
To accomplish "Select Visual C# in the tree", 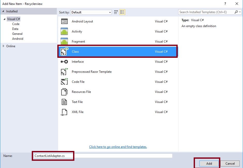I will tap(13, 19).
